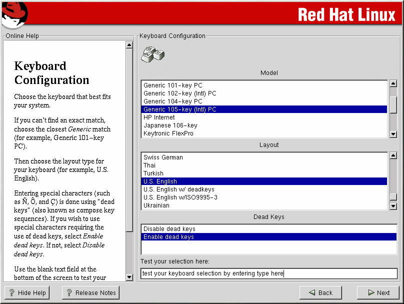Select Enable dead keys option
Viewport: 404px width, 304px height.
pyautogui.click(x=168, y=237)
